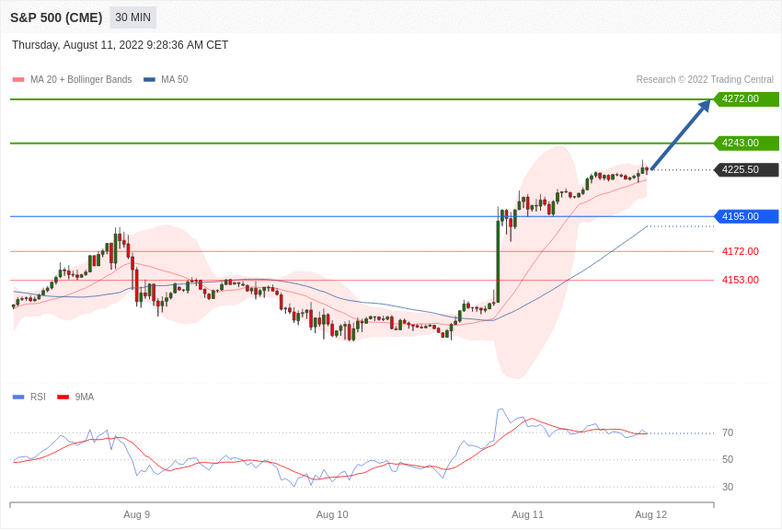Click the 'MA 50' legend label

[x=175, y=80]
